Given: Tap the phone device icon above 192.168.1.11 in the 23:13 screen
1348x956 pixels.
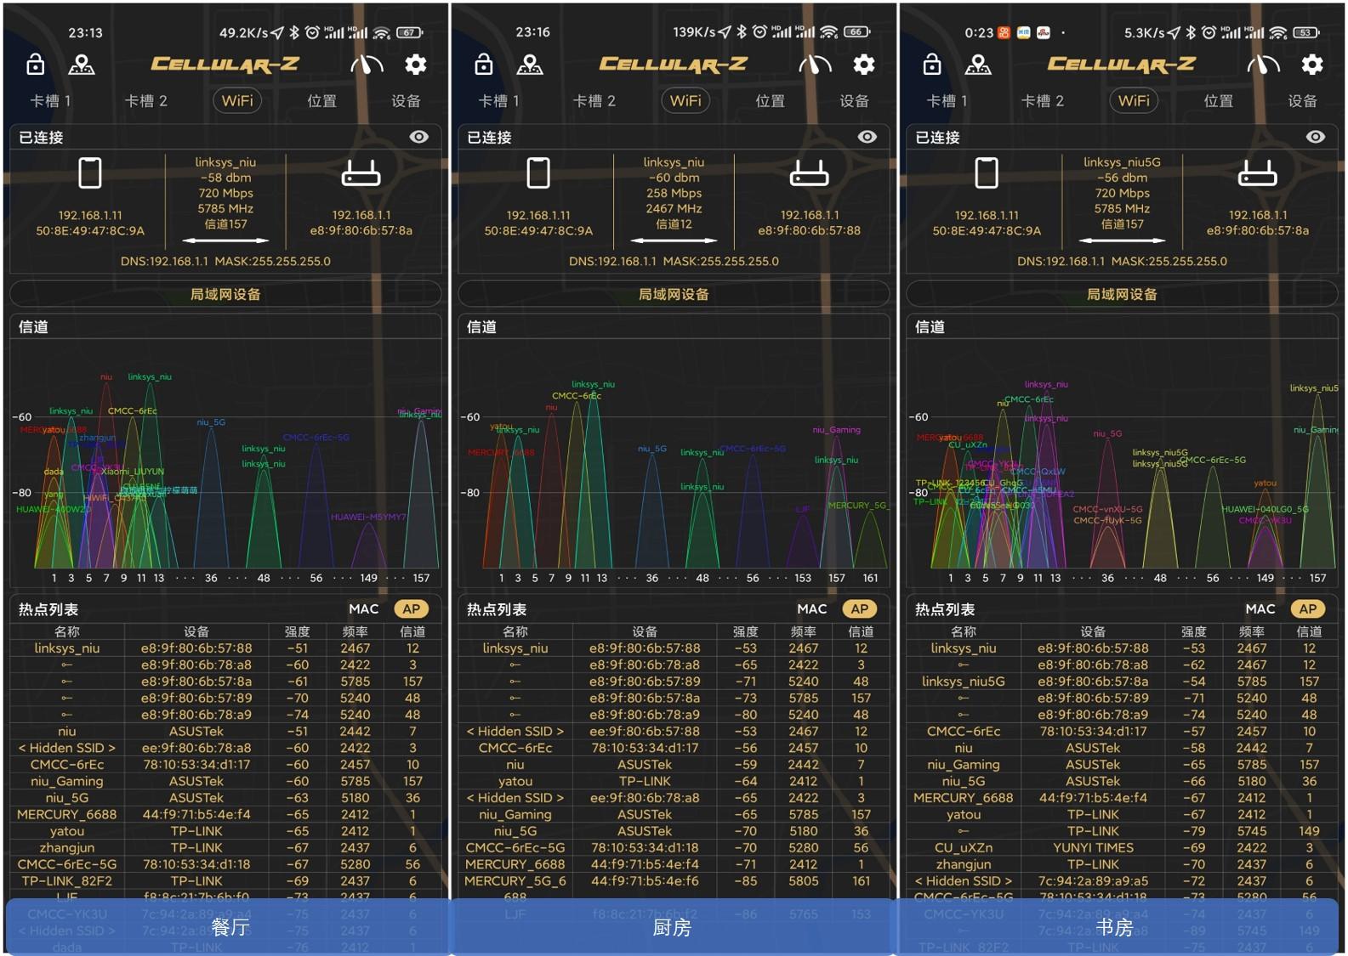Looking at the screenshot, I should [x=90, y=173].
